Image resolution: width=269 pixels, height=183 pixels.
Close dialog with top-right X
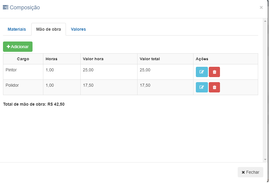coord(261,8)
